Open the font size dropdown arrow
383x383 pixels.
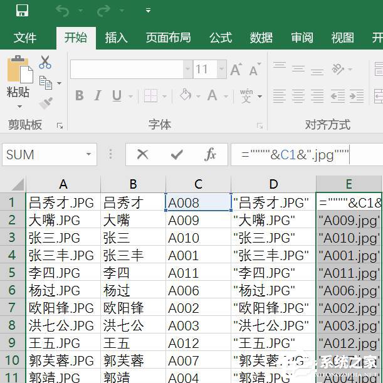tap(221, 70)
